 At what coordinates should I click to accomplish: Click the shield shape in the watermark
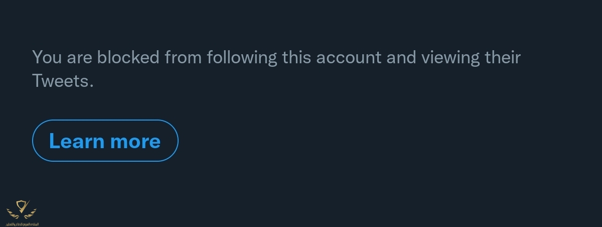click(22, 205)
